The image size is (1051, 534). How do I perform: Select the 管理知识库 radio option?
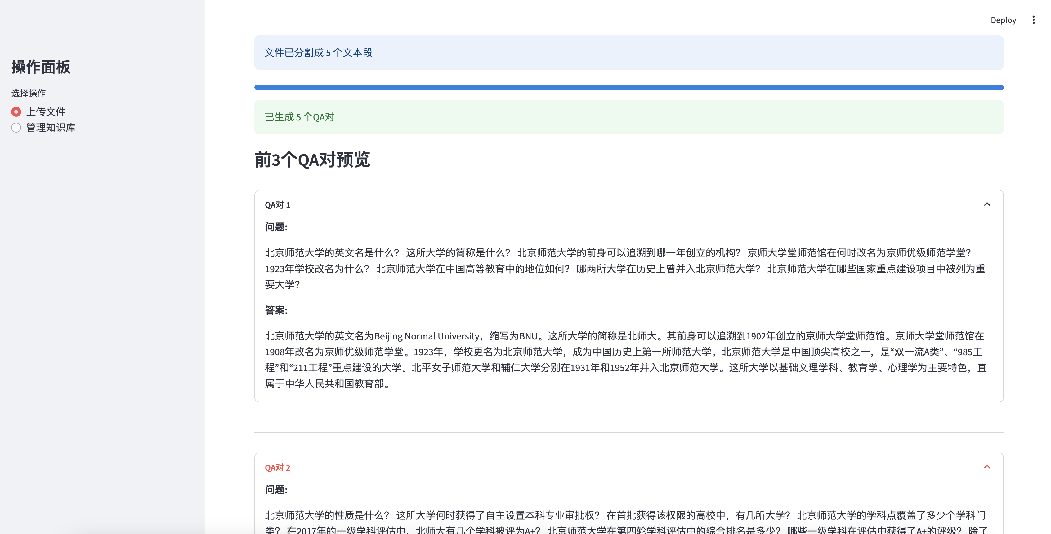tap(16, 128)
